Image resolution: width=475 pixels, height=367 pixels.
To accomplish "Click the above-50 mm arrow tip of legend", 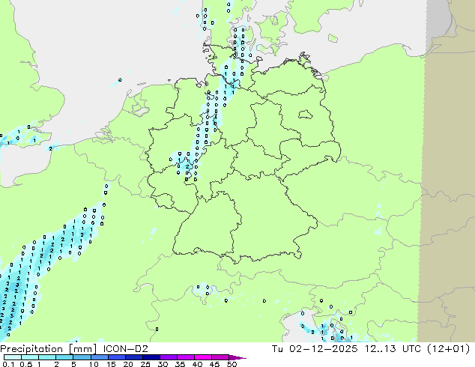I will 237,357.
